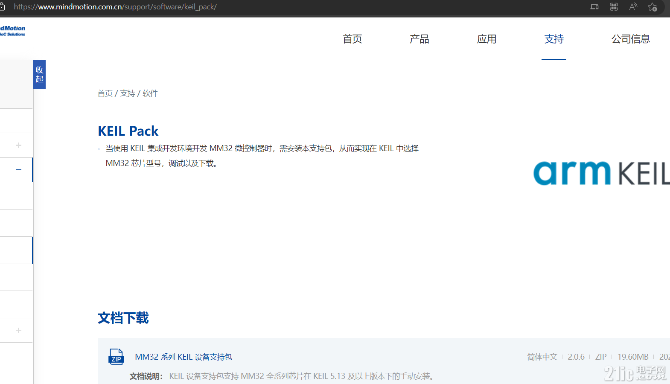670x384 pixels.
Task: Click the MindMotion logo in the header
Action: (x=13, y=31)
